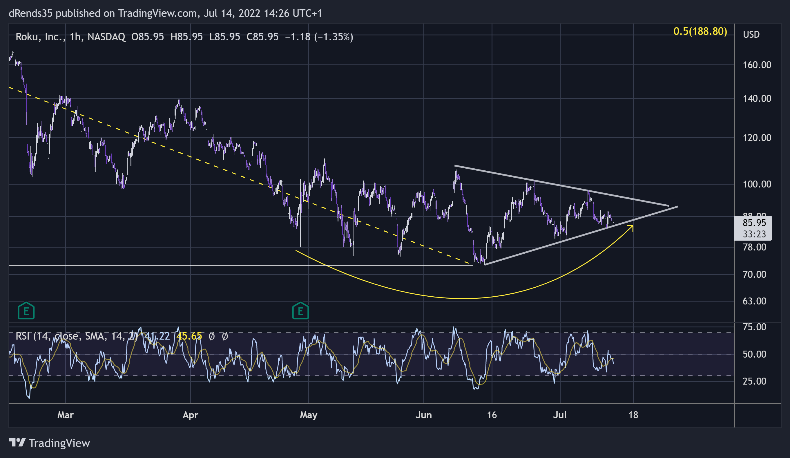This screenshot has width=790, height=458.
Task: Click the RSI 75.00 axis label
Action: [x=754, y=327]
